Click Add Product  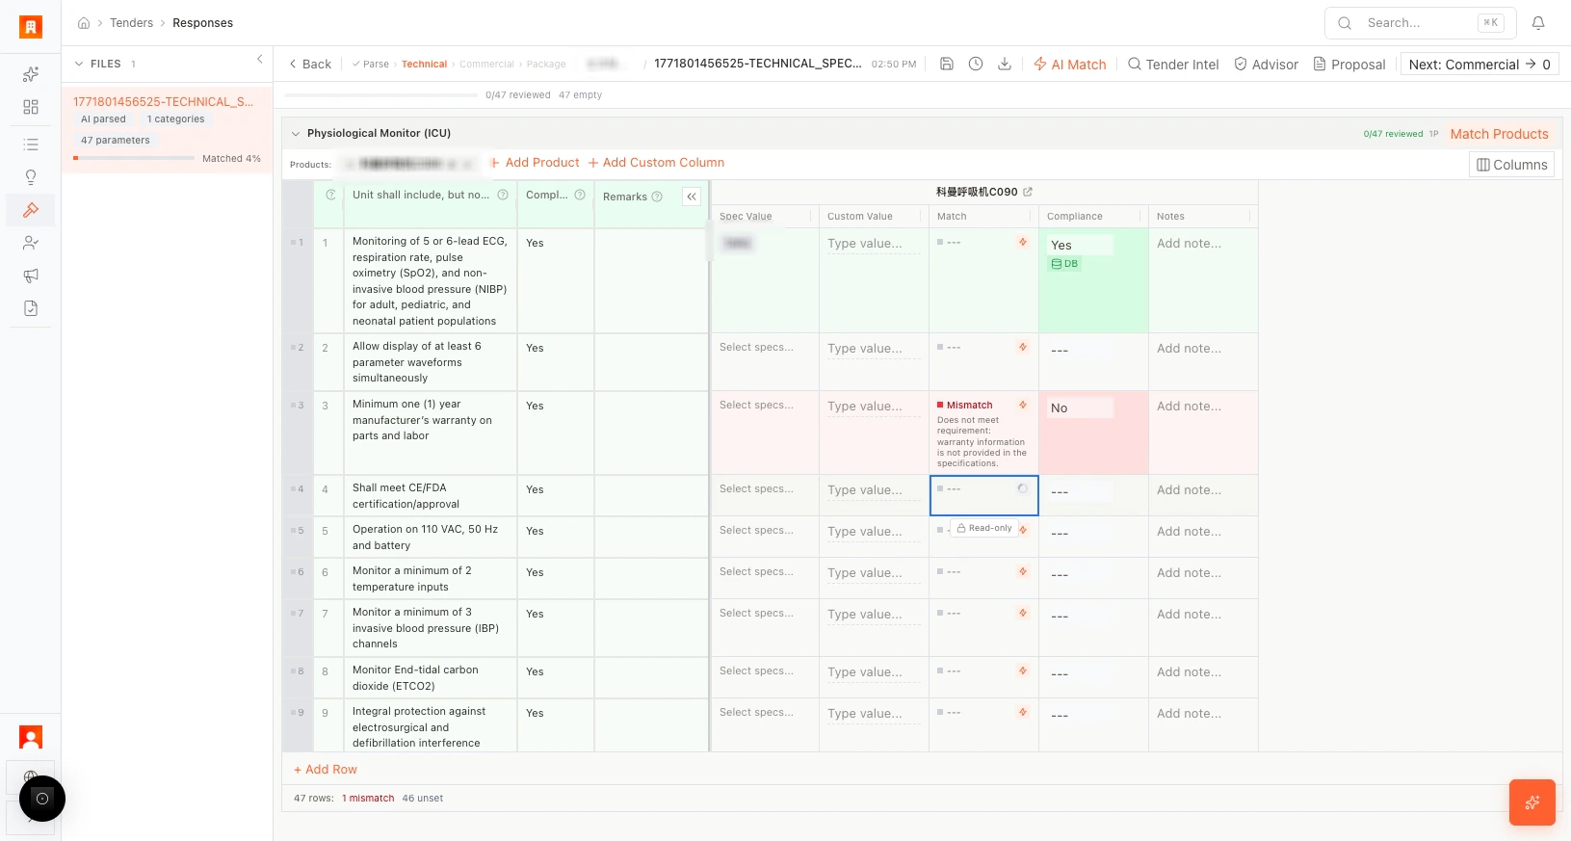535,163
